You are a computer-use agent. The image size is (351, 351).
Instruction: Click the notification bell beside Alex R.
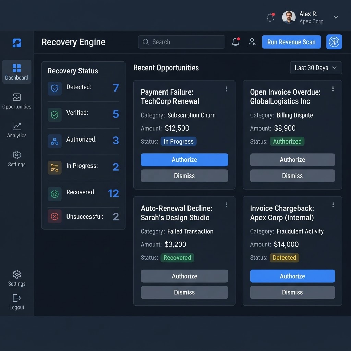pyautogui.click(x=270, y=17)
